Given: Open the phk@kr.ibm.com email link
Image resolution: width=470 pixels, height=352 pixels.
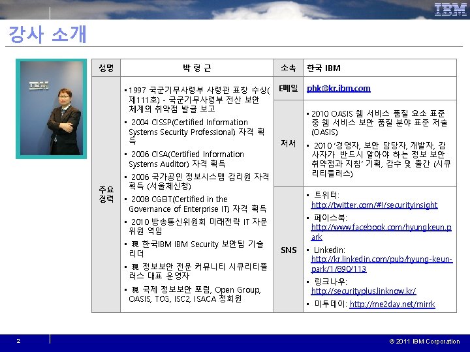Looking at the screenshot, I should click(339, 89).
